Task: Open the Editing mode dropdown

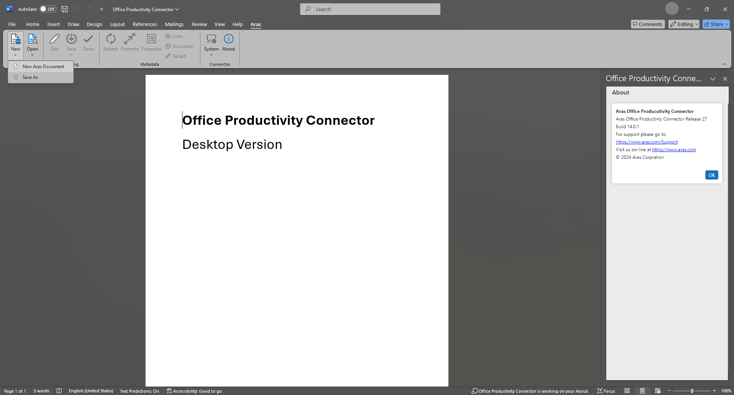Action: click(x=684, y=24)
